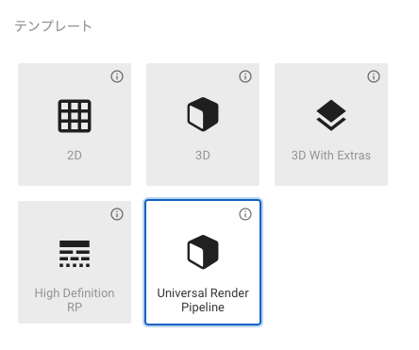Click the "3D With Extras" label text
This screenshot has height=350, width=419.
click(331, 156)
